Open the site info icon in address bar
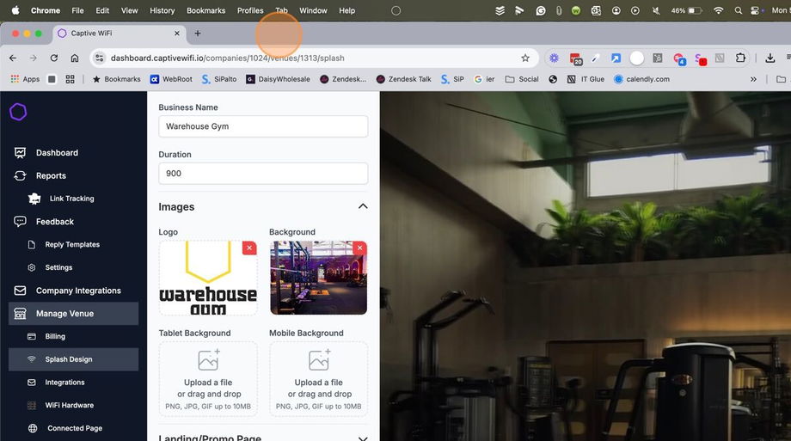This screenshot has height=441, width=791. pos(100,58)
